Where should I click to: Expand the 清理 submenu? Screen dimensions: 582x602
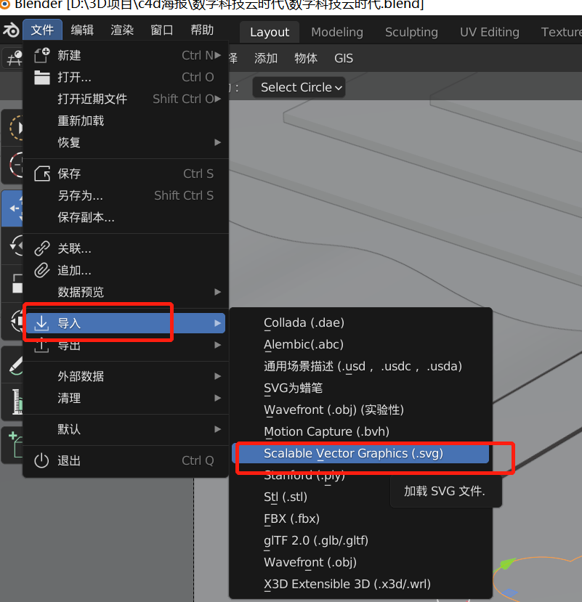point(124,398)
